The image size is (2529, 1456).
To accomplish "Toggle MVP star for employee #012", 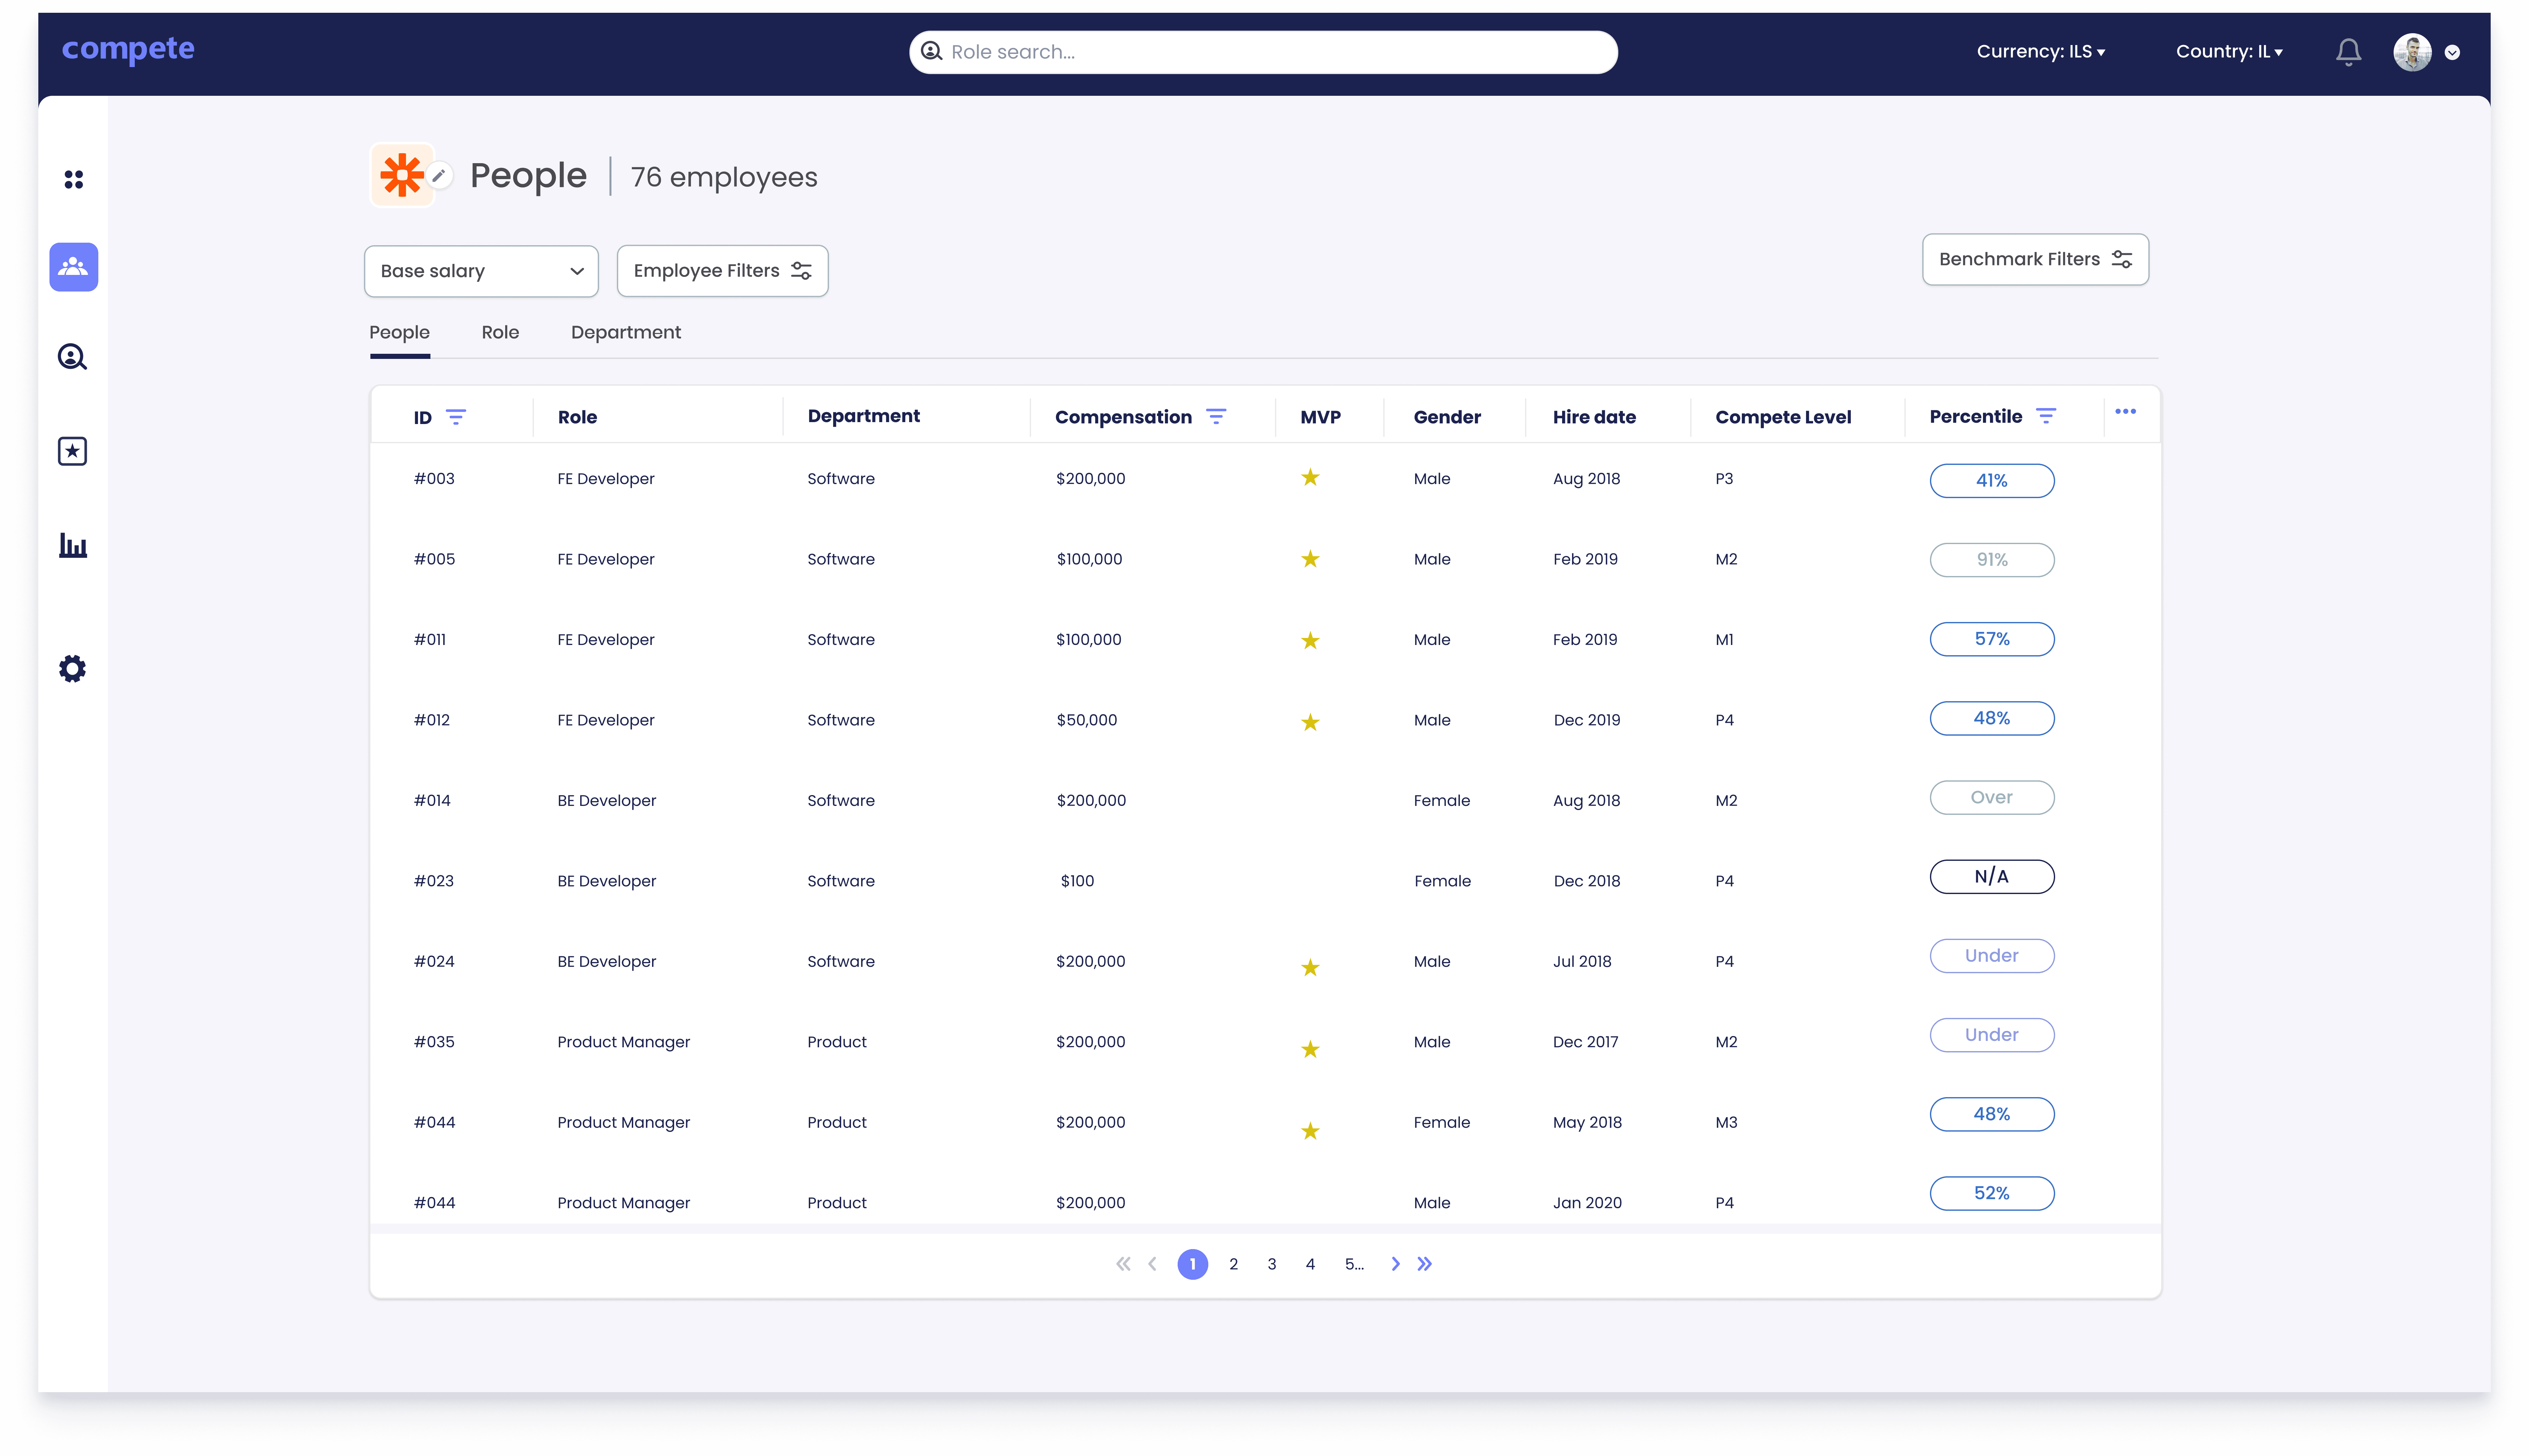I will tap(1310, 722).
